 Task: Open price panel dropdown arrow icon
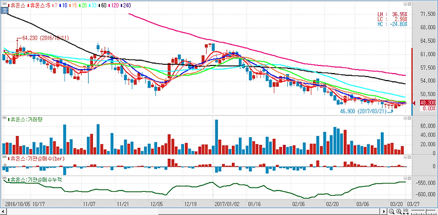click(x=405, y=4)
